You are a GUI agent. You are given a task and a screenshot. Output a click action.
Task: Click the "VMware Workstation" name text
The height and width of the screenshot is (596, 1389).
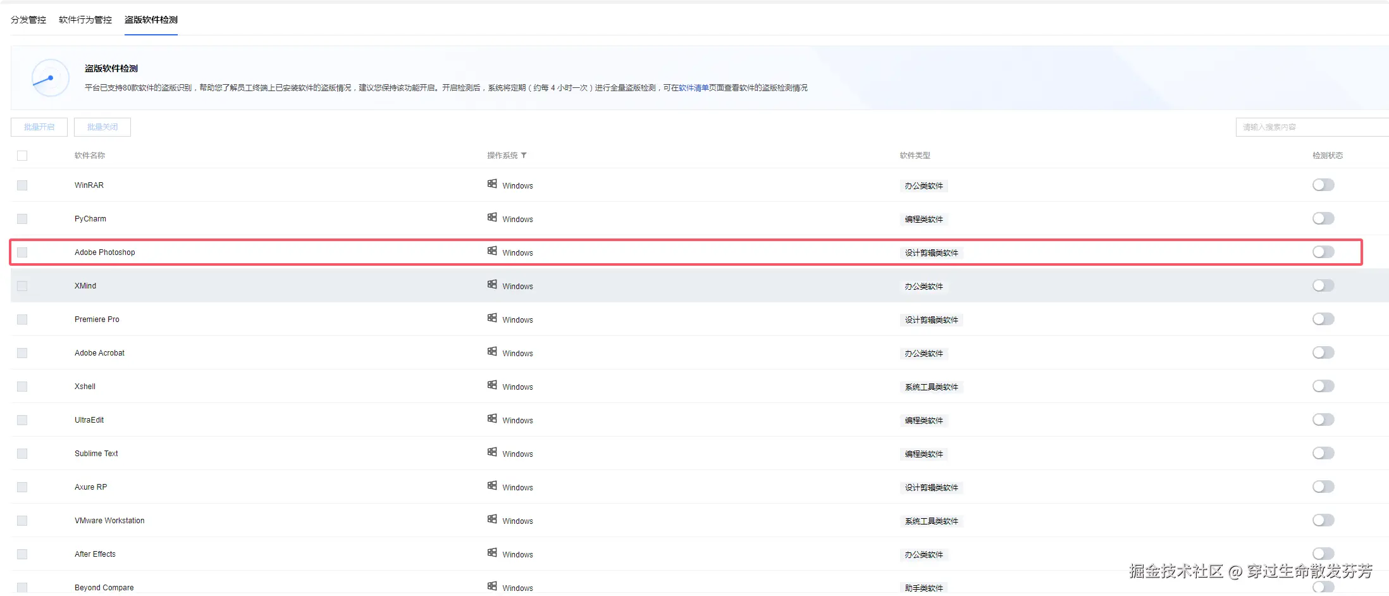pos(109,521)
